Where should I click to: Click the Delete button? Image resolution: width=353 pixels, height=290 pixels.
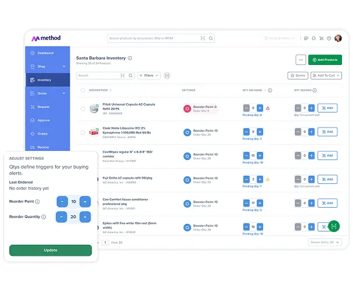(298, 75)
